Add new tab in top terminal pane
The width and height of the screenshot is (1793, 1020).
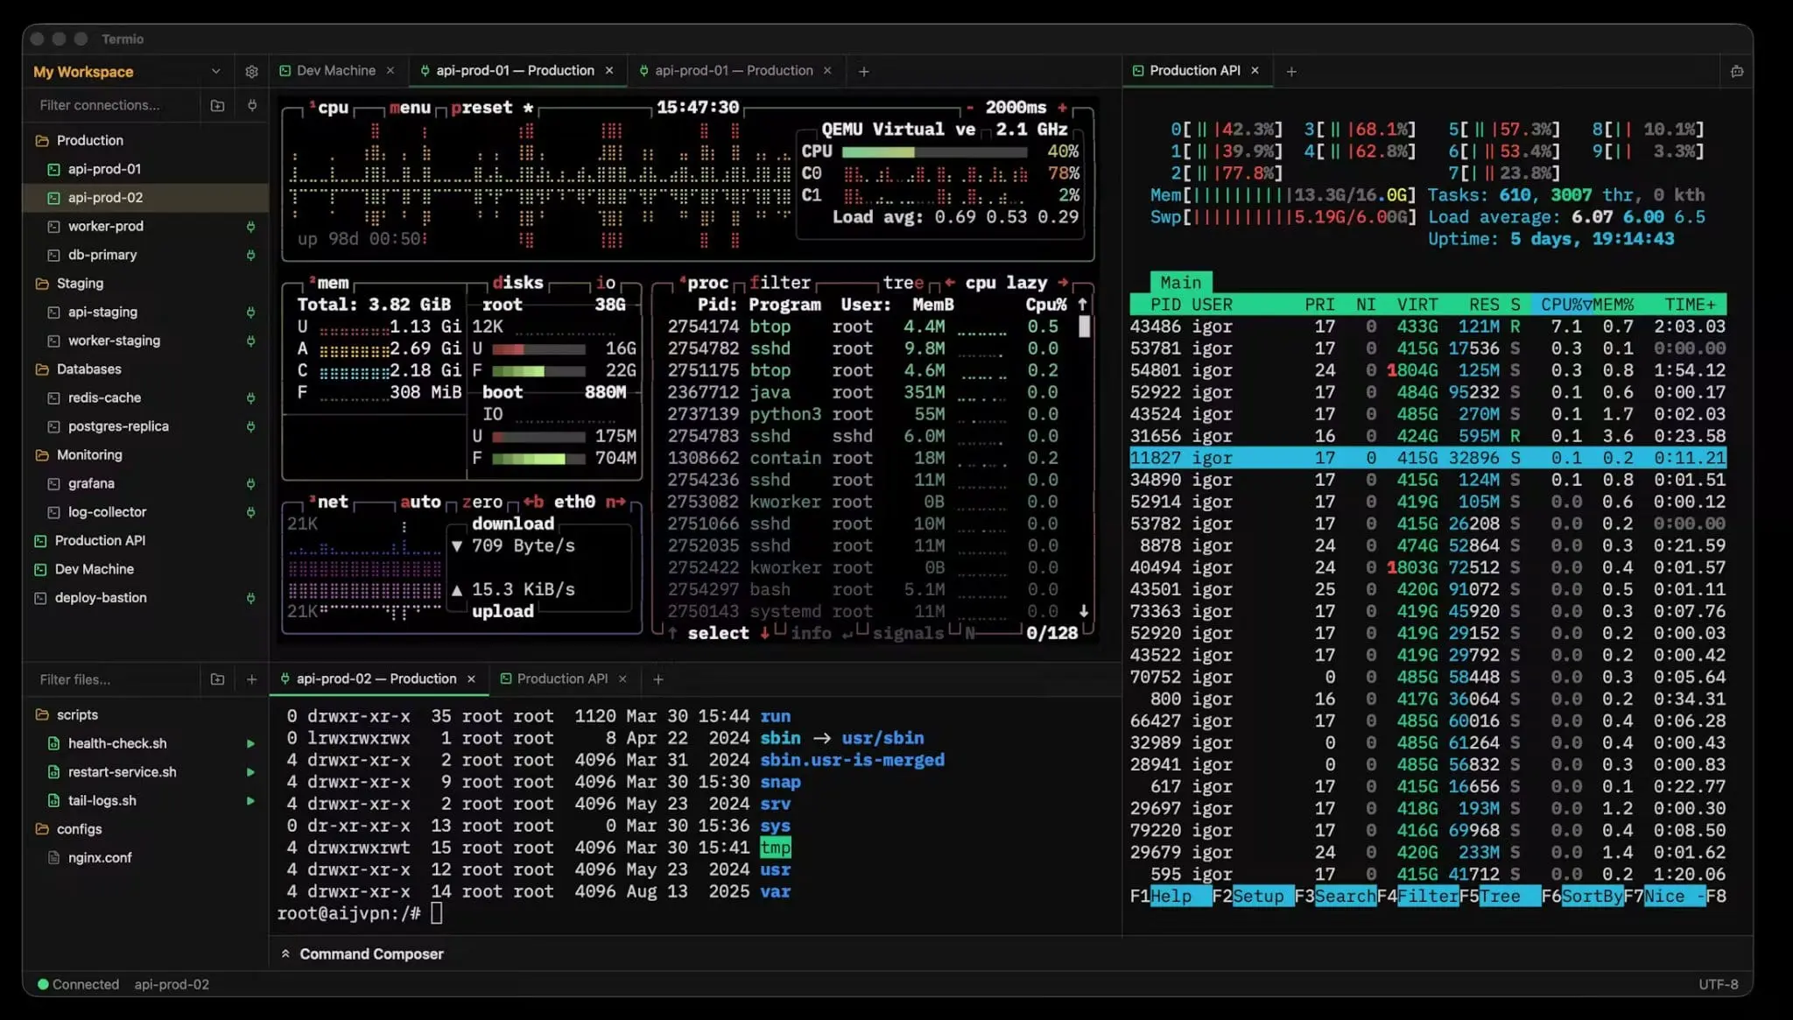[864, 71]
